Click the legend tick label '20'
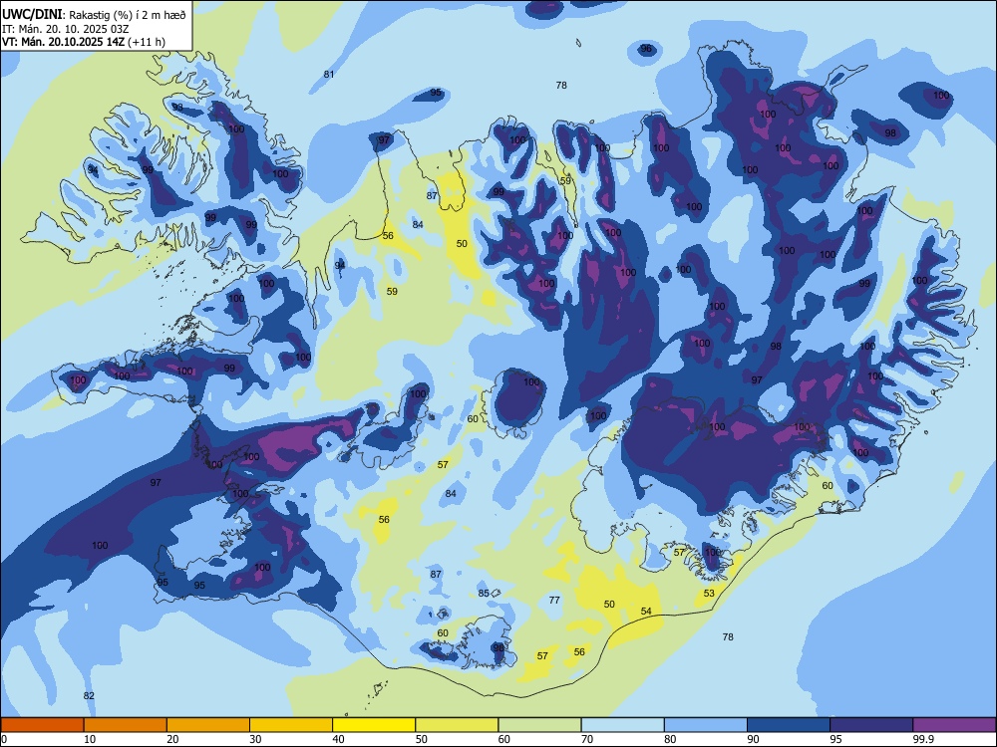 pos(172,739)
